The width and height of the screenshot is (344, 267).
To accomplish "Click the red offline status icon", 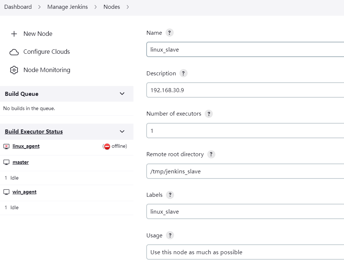I will tap(107, 146).
